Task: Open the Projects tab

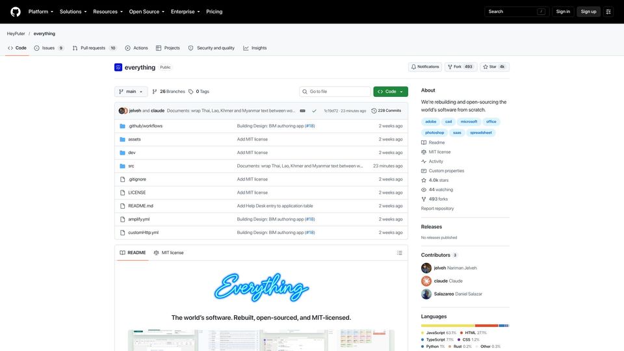Action: pos(168,48)
